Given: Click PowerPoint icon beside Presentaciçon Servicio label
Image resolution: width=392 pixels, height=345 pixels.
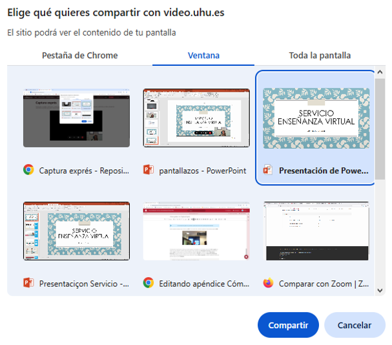Looking at the screenshot, I should point(28,283).
